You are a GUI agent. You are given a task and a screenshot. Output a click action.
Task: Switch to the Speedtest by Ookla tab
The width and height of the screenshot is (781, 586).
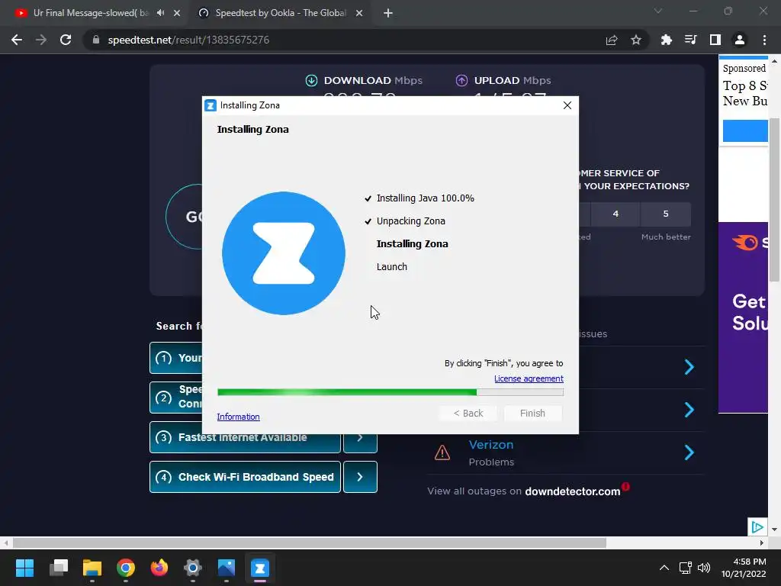(x=281, y=13)
